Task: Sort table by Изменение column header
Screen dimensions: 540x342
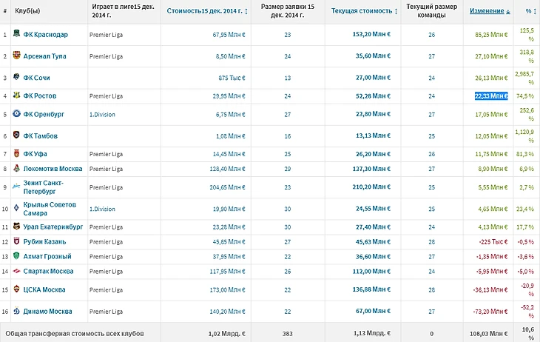Action: [x=490, y=11]
